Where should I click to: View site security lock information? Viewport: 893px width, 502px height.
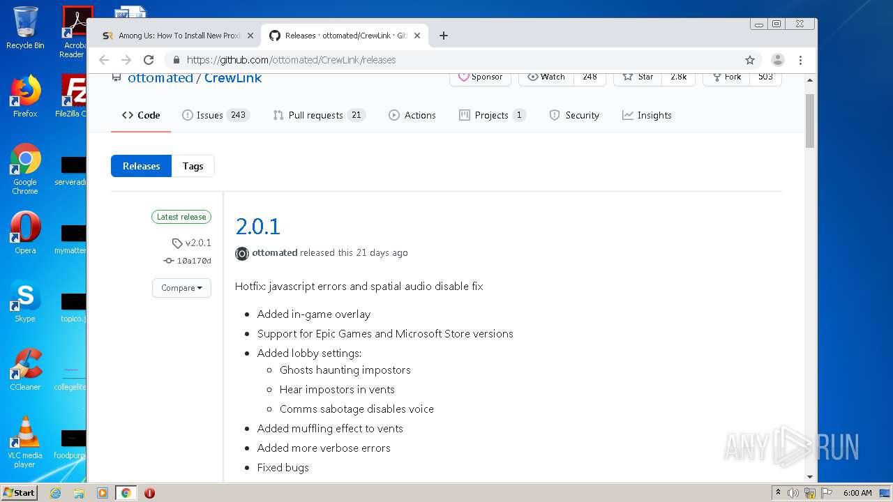[x=177, y=60]
